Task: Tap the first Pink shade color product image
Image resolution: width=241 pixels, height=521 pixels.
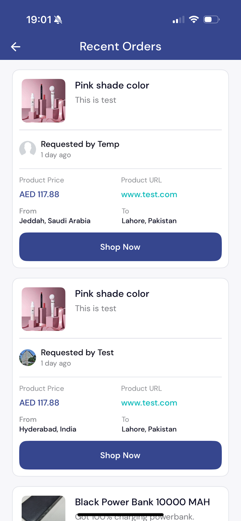Action: click(43, 101)
